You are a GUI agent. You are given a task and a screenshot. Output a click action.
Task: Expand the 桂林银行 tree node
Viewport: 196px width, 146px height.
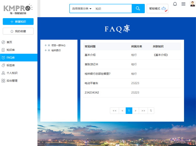[46, 50]
